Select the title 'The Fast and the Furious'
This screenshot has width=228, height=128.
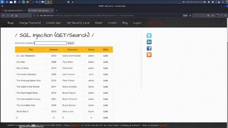click(x=28, y=99)
